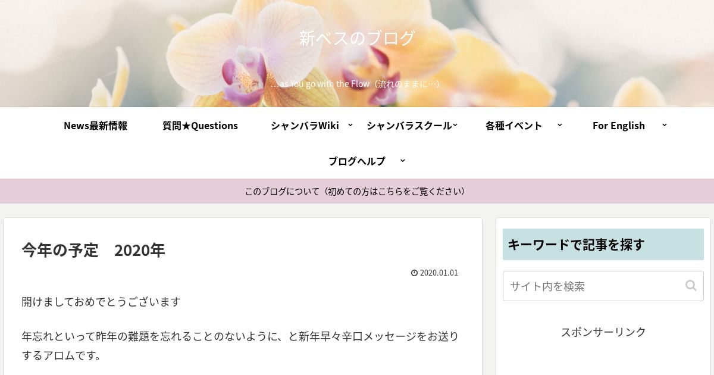Expand the シャンバラスクール menu chevron
Screen dimensions: 714x375
coord(455,124)
